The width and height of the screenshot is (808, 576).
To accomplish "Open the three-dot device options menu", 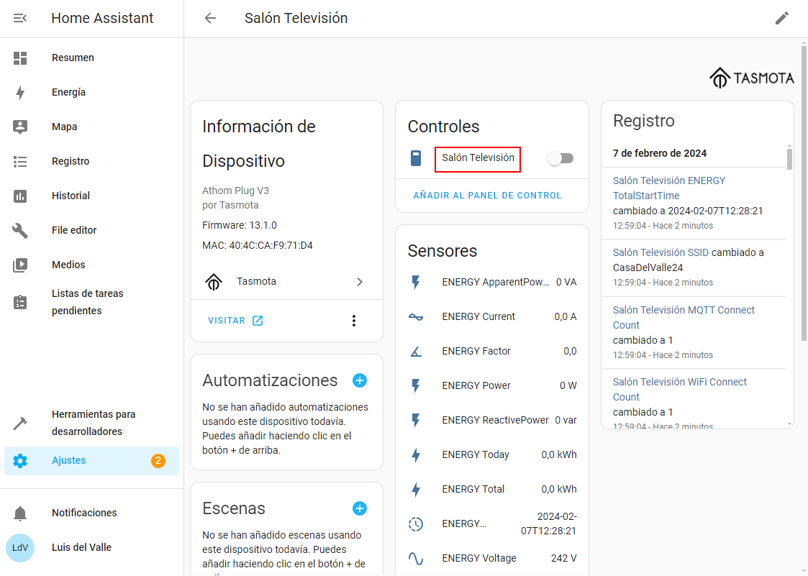I will pos(353,321).
